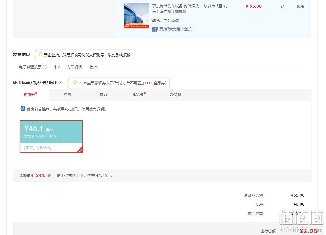Switch to the 京豆 tab
This screenshot has height=235, width=326.
(103, 95)
